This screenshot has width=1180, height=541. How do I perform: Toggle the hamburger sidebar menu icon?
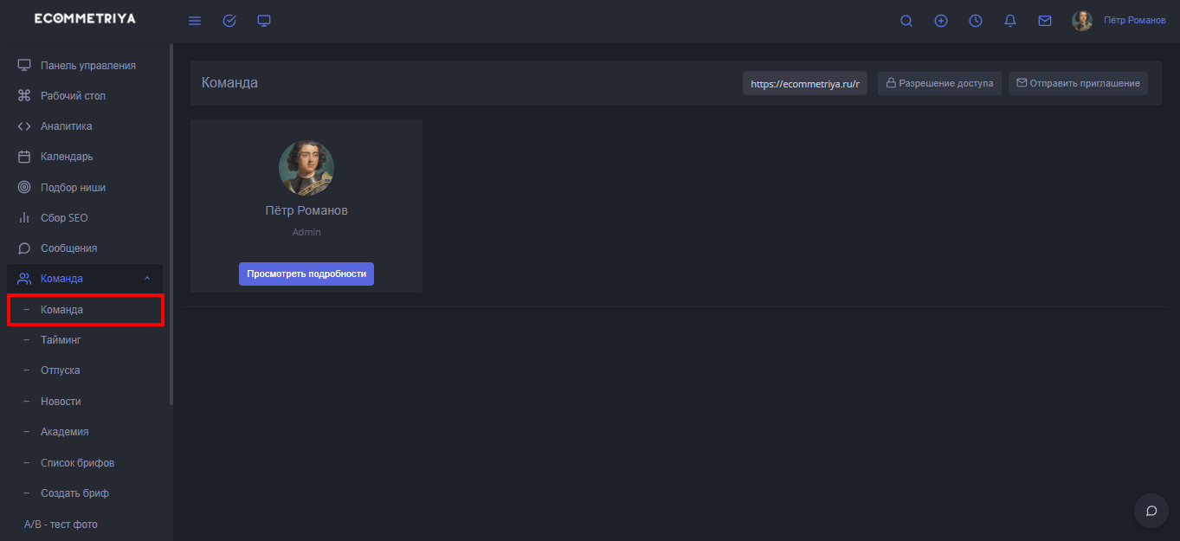pos(195,21)
